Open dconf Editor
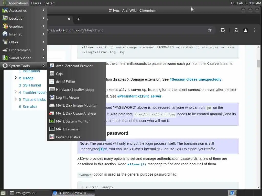This screenshot has width=262, height=196. point(76,82)
